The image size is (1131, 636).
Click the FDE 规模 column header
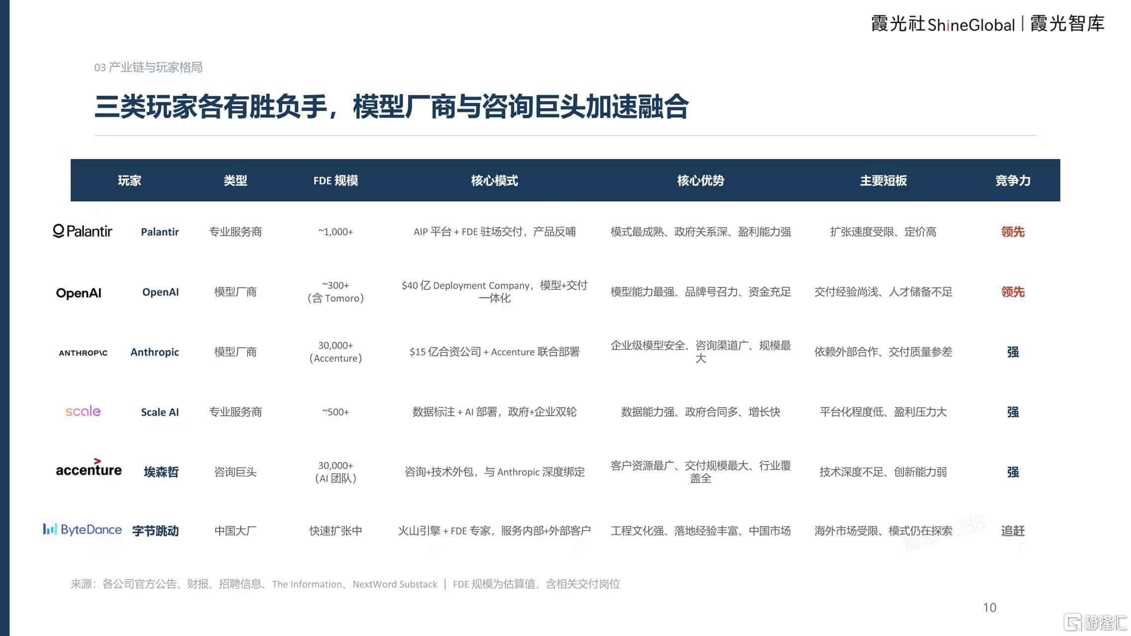tap(336, 181)
